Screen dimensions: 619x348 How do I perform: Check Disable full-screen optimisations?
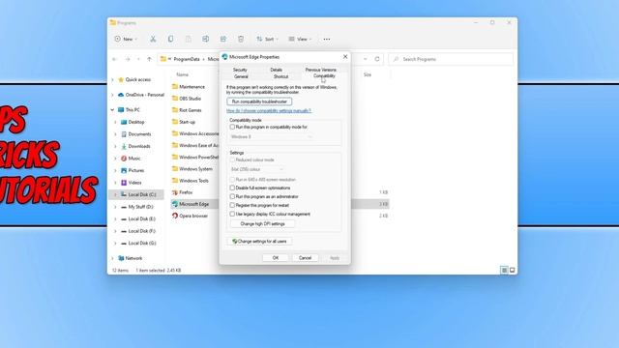(232, 188)
